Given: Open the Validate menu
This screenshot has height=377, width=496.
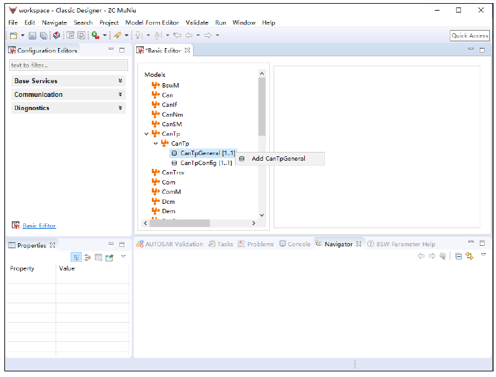Looking at the screenshot, I should pyautogui.click(x=197, y=23).
